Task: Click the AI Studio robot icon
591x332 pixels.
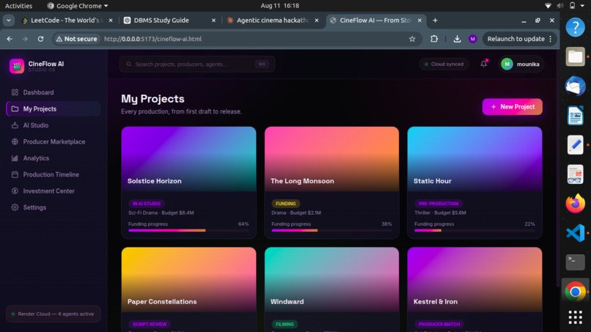Action: pos(15,125)
